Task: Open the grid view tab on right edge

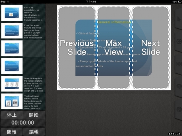Action: coord(179,64)
